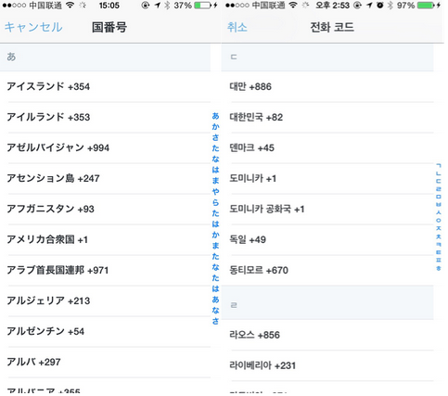448x396 pixels.
Task: Jump to ㅅ in Korean index
Action: click(439, 212)
